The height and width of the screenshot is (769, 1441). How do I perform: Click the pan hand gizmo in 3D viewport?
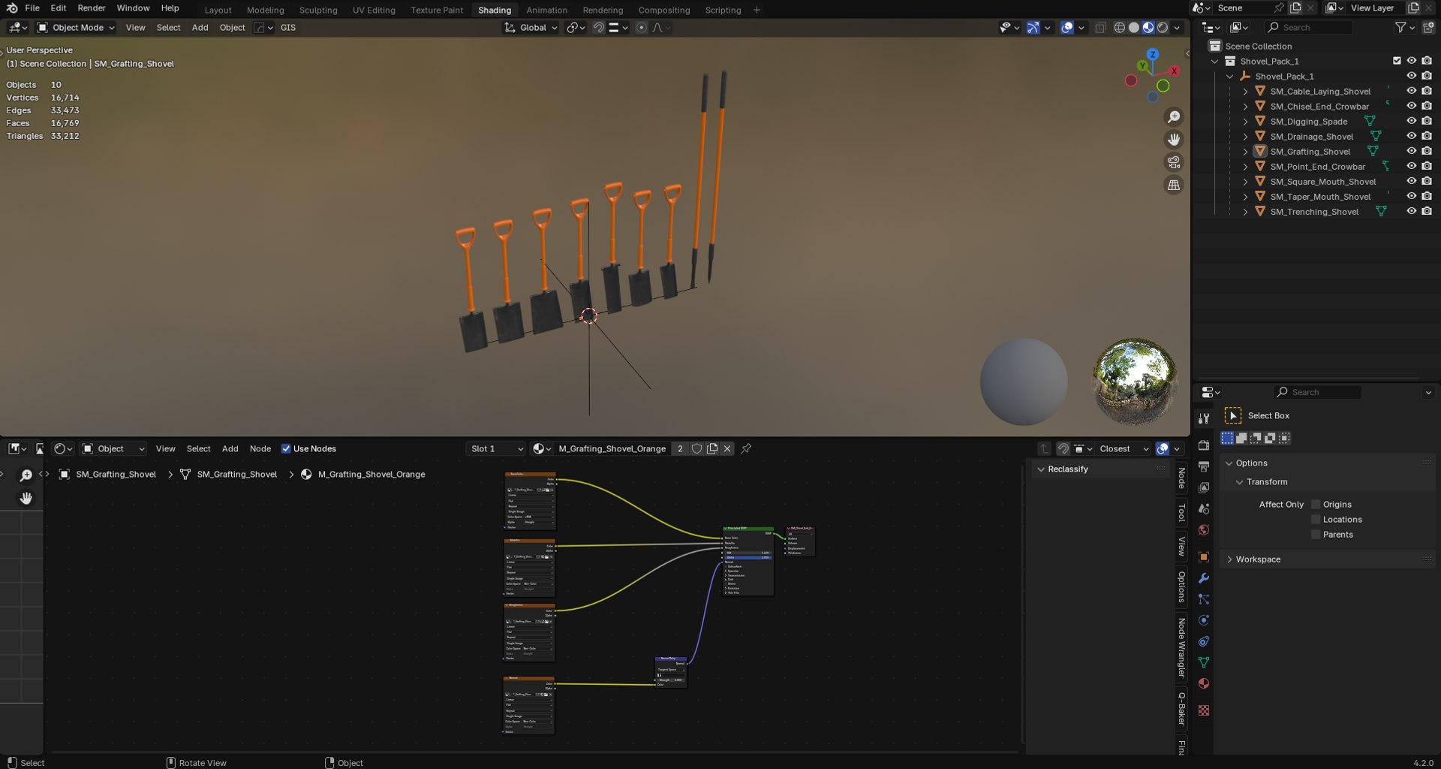pyautogui.click(x=1174, y=140)
